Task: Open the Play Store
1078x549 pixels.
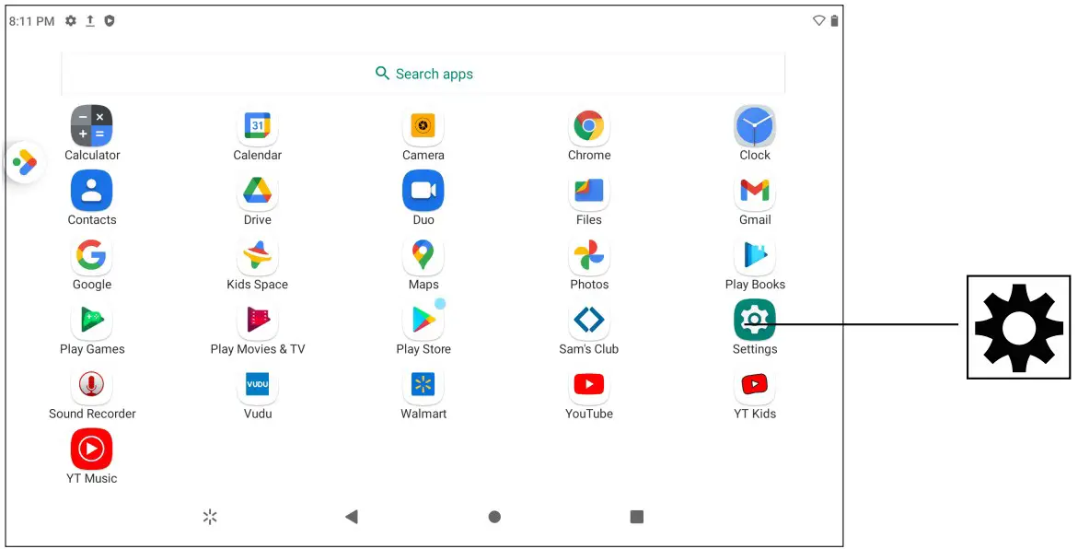Action: (x=423, y=321)
